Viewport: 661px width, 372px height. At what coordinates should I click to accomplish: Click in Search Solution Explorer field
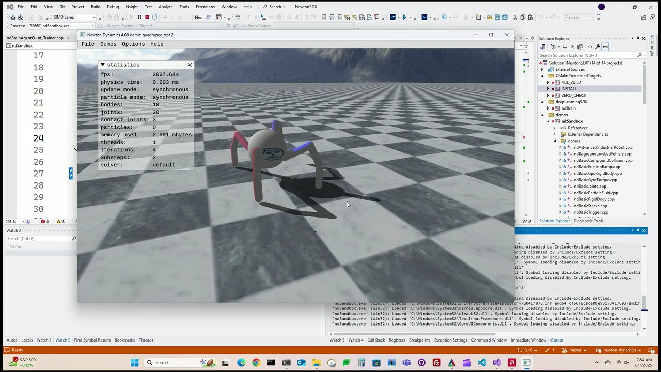click(587, 55)
